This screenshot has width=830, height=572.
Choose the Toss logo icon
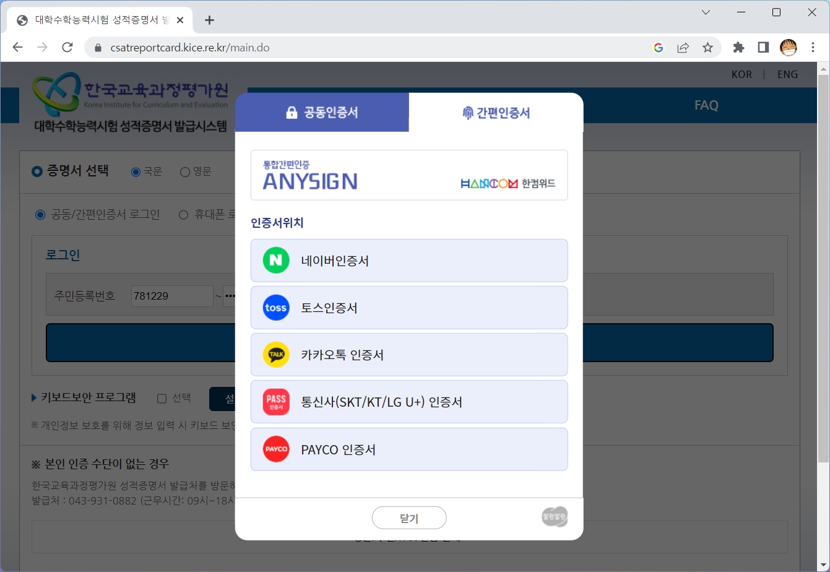click(x=276, y=308)
